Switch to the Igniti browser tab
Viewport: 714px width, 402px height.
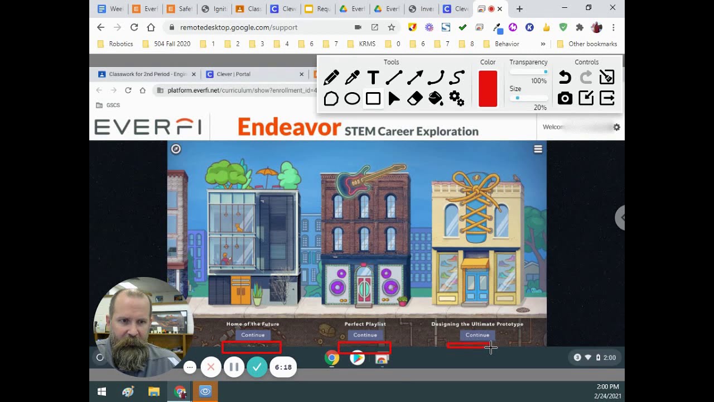(214, 8)
